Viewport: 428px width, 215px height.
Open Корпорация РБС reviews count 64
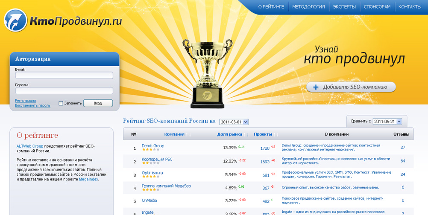(x=403, y=161)
